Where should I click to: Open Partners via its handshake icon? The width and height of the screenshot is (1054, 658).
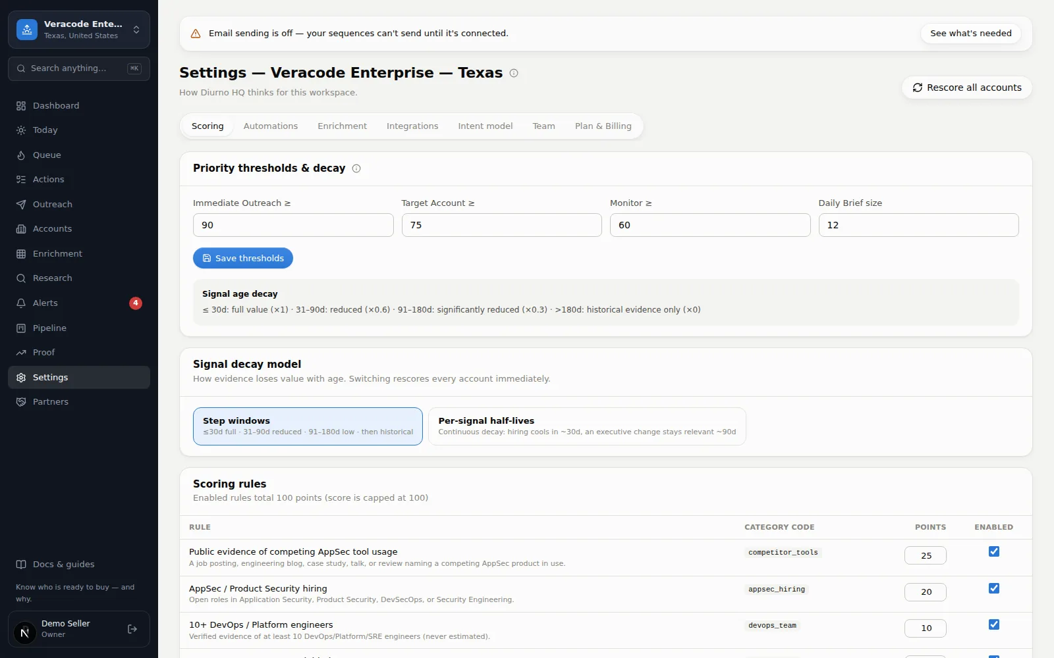tap(21, 402)
